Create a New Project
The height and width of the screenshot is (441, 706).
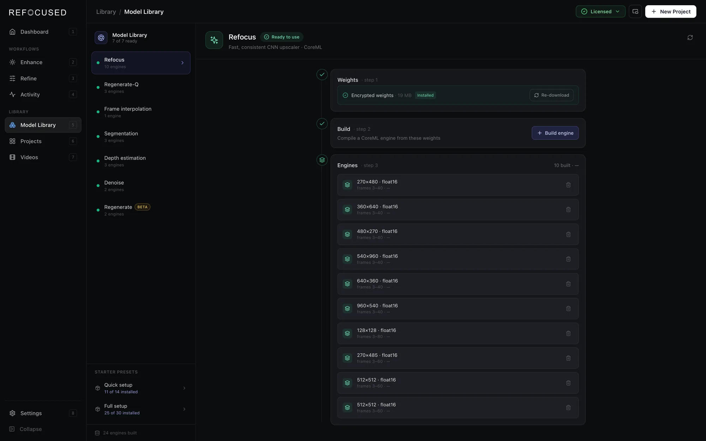[x=670, y=12]
